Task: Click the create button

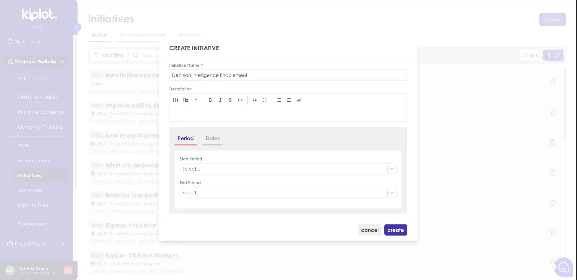Action: (x=395, y=230)
